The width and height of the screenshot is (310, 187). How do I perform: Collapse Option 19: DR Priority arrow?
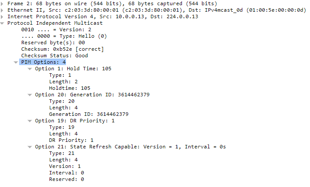click(x=30, y=121)
